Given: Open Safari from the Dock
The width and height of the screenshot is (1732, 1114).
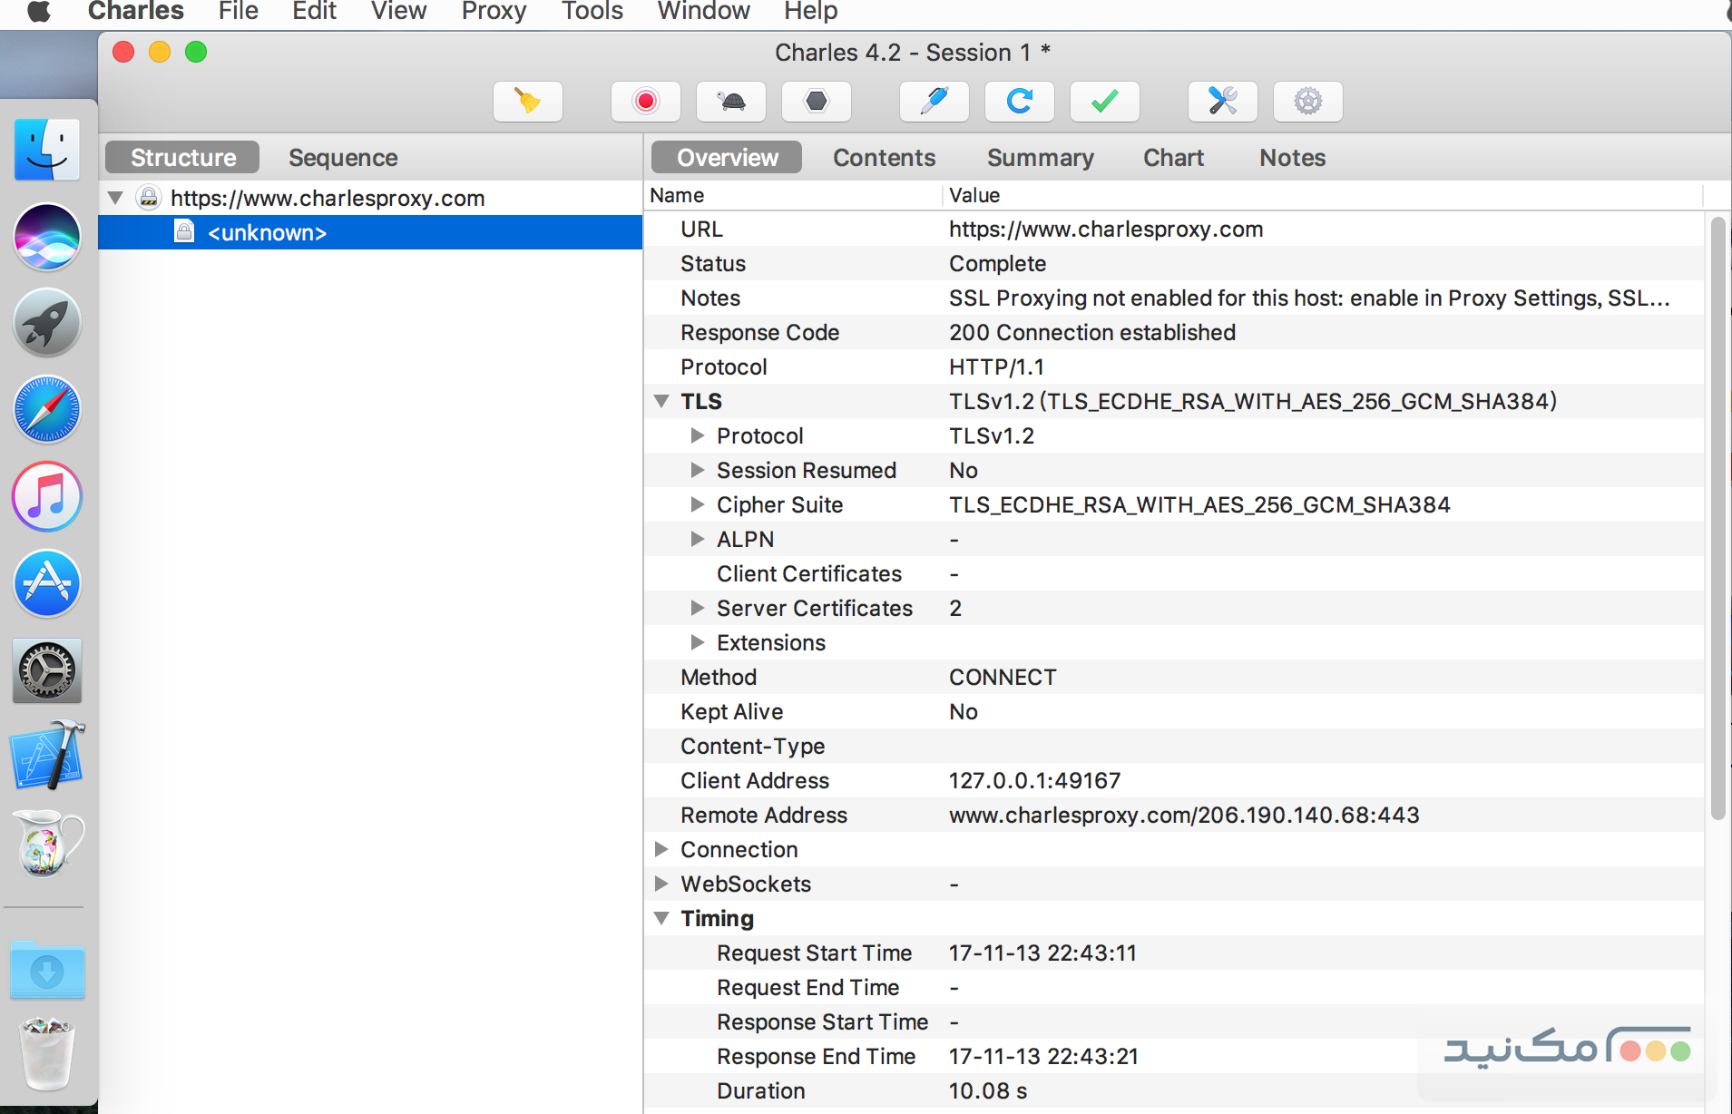Looking at the screenshot, I should pos(47,409).
